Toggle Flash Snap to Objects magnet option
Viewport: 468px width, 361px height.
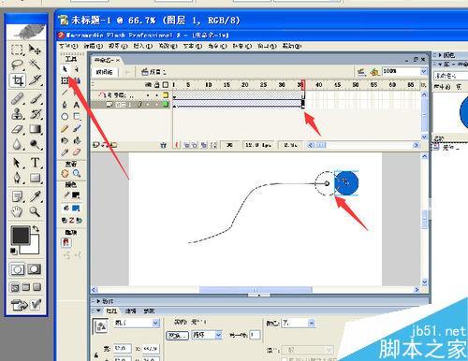click(66, 242)
